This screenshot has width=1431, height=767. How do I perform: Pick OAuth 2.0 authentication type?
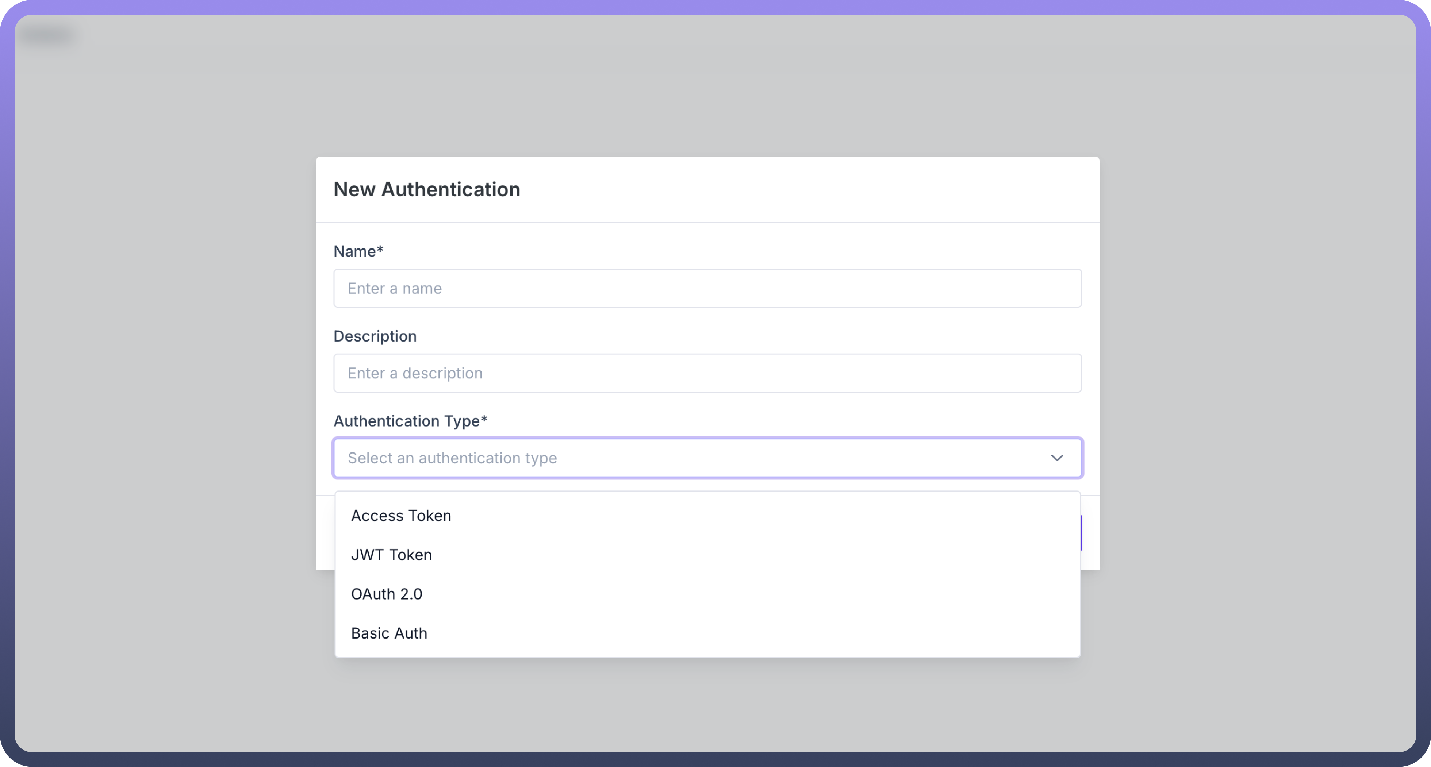[387, 594]
